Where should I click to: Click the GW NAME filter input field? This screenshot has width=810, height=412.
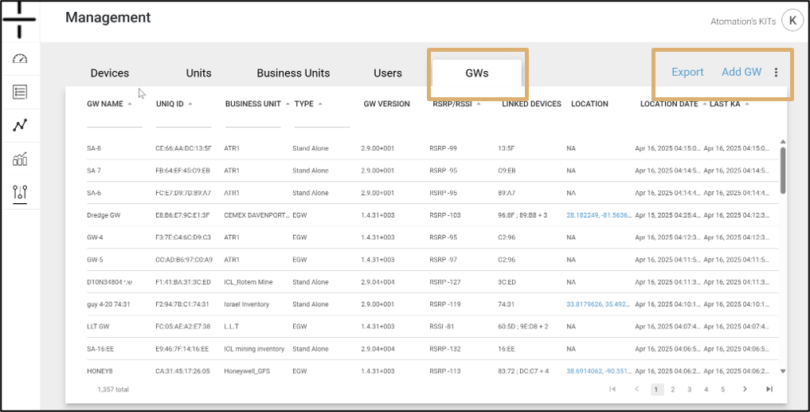115,121
